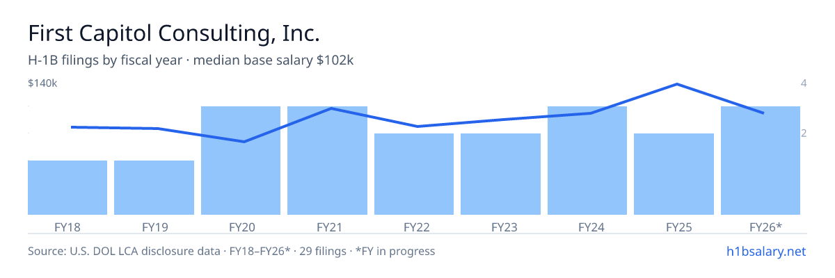Click the FY25 filings bar

coord(674,174)
